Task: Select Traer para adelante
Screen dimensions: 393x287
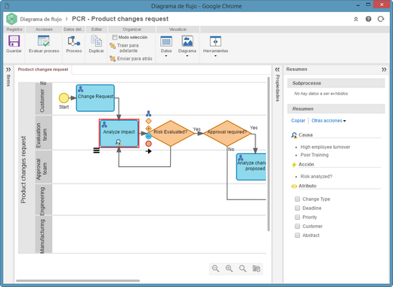Action: [125, 48]
